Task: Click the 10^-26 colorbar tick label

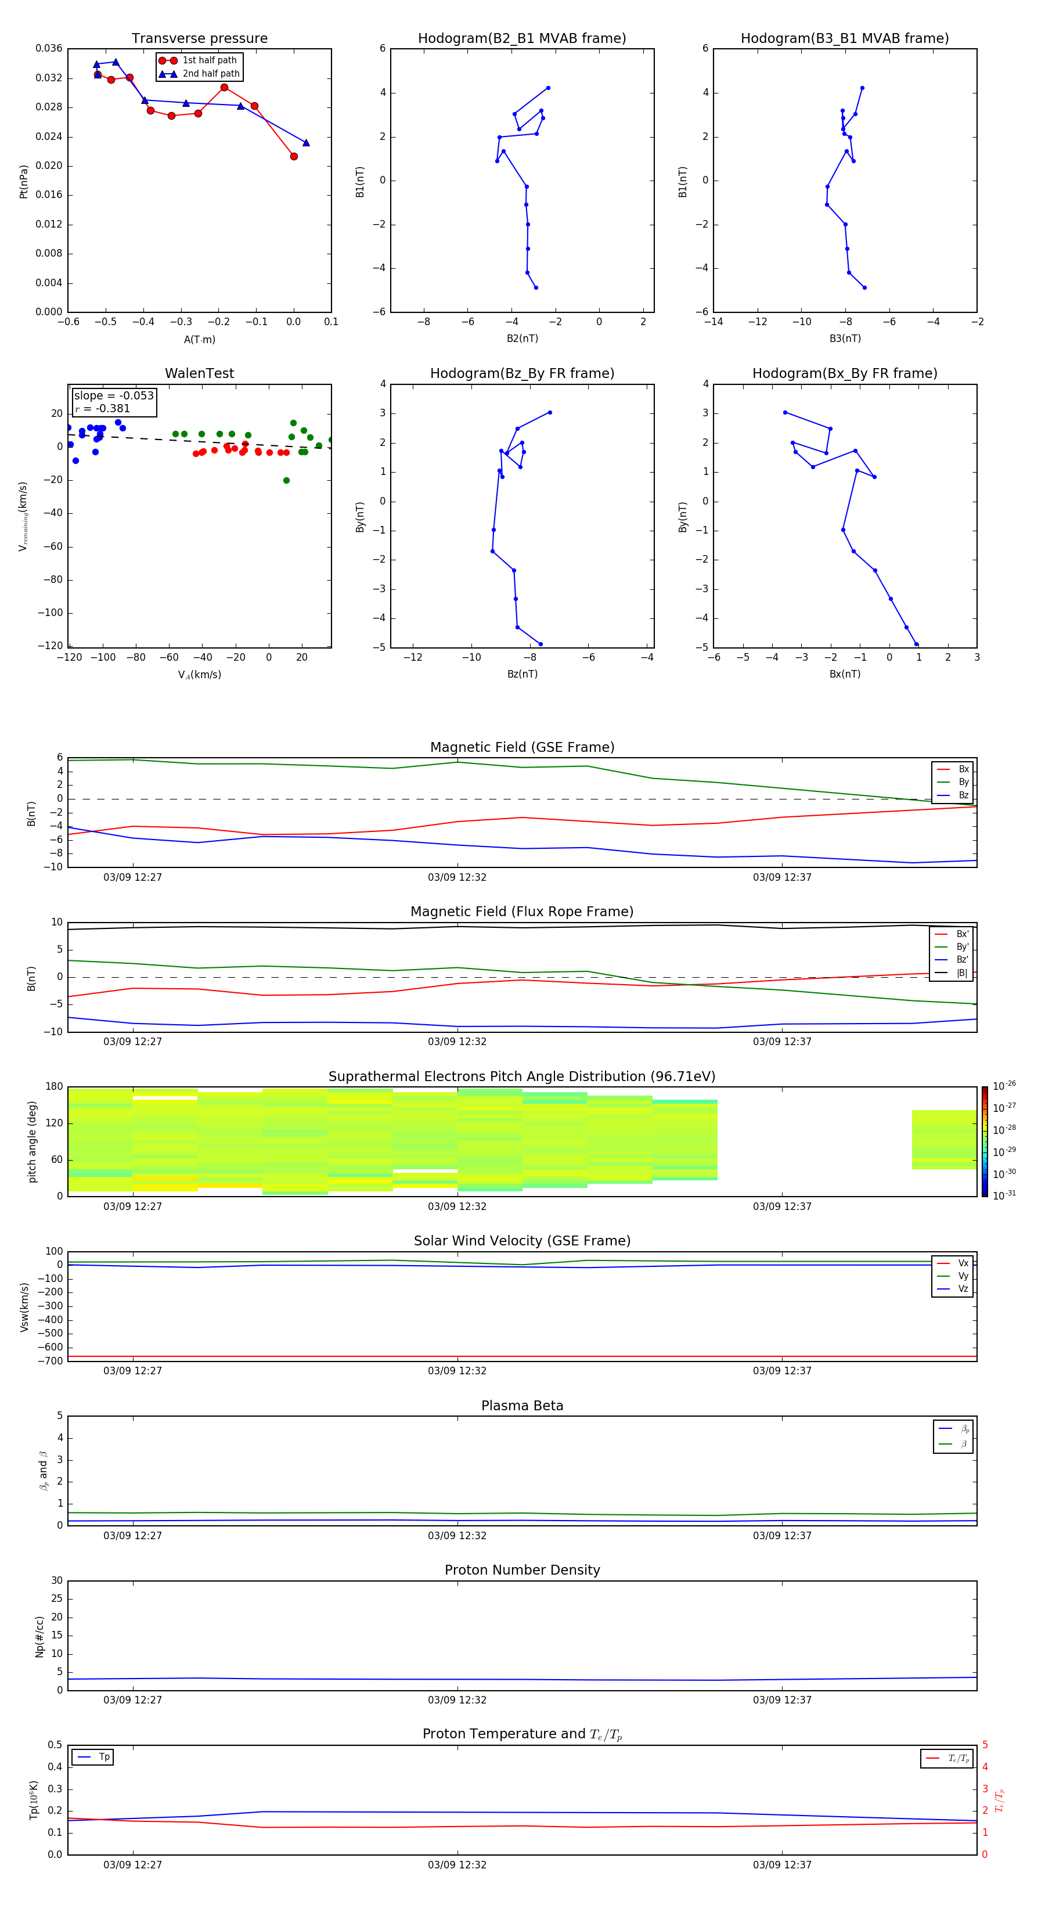Action: [1004, 1086]
